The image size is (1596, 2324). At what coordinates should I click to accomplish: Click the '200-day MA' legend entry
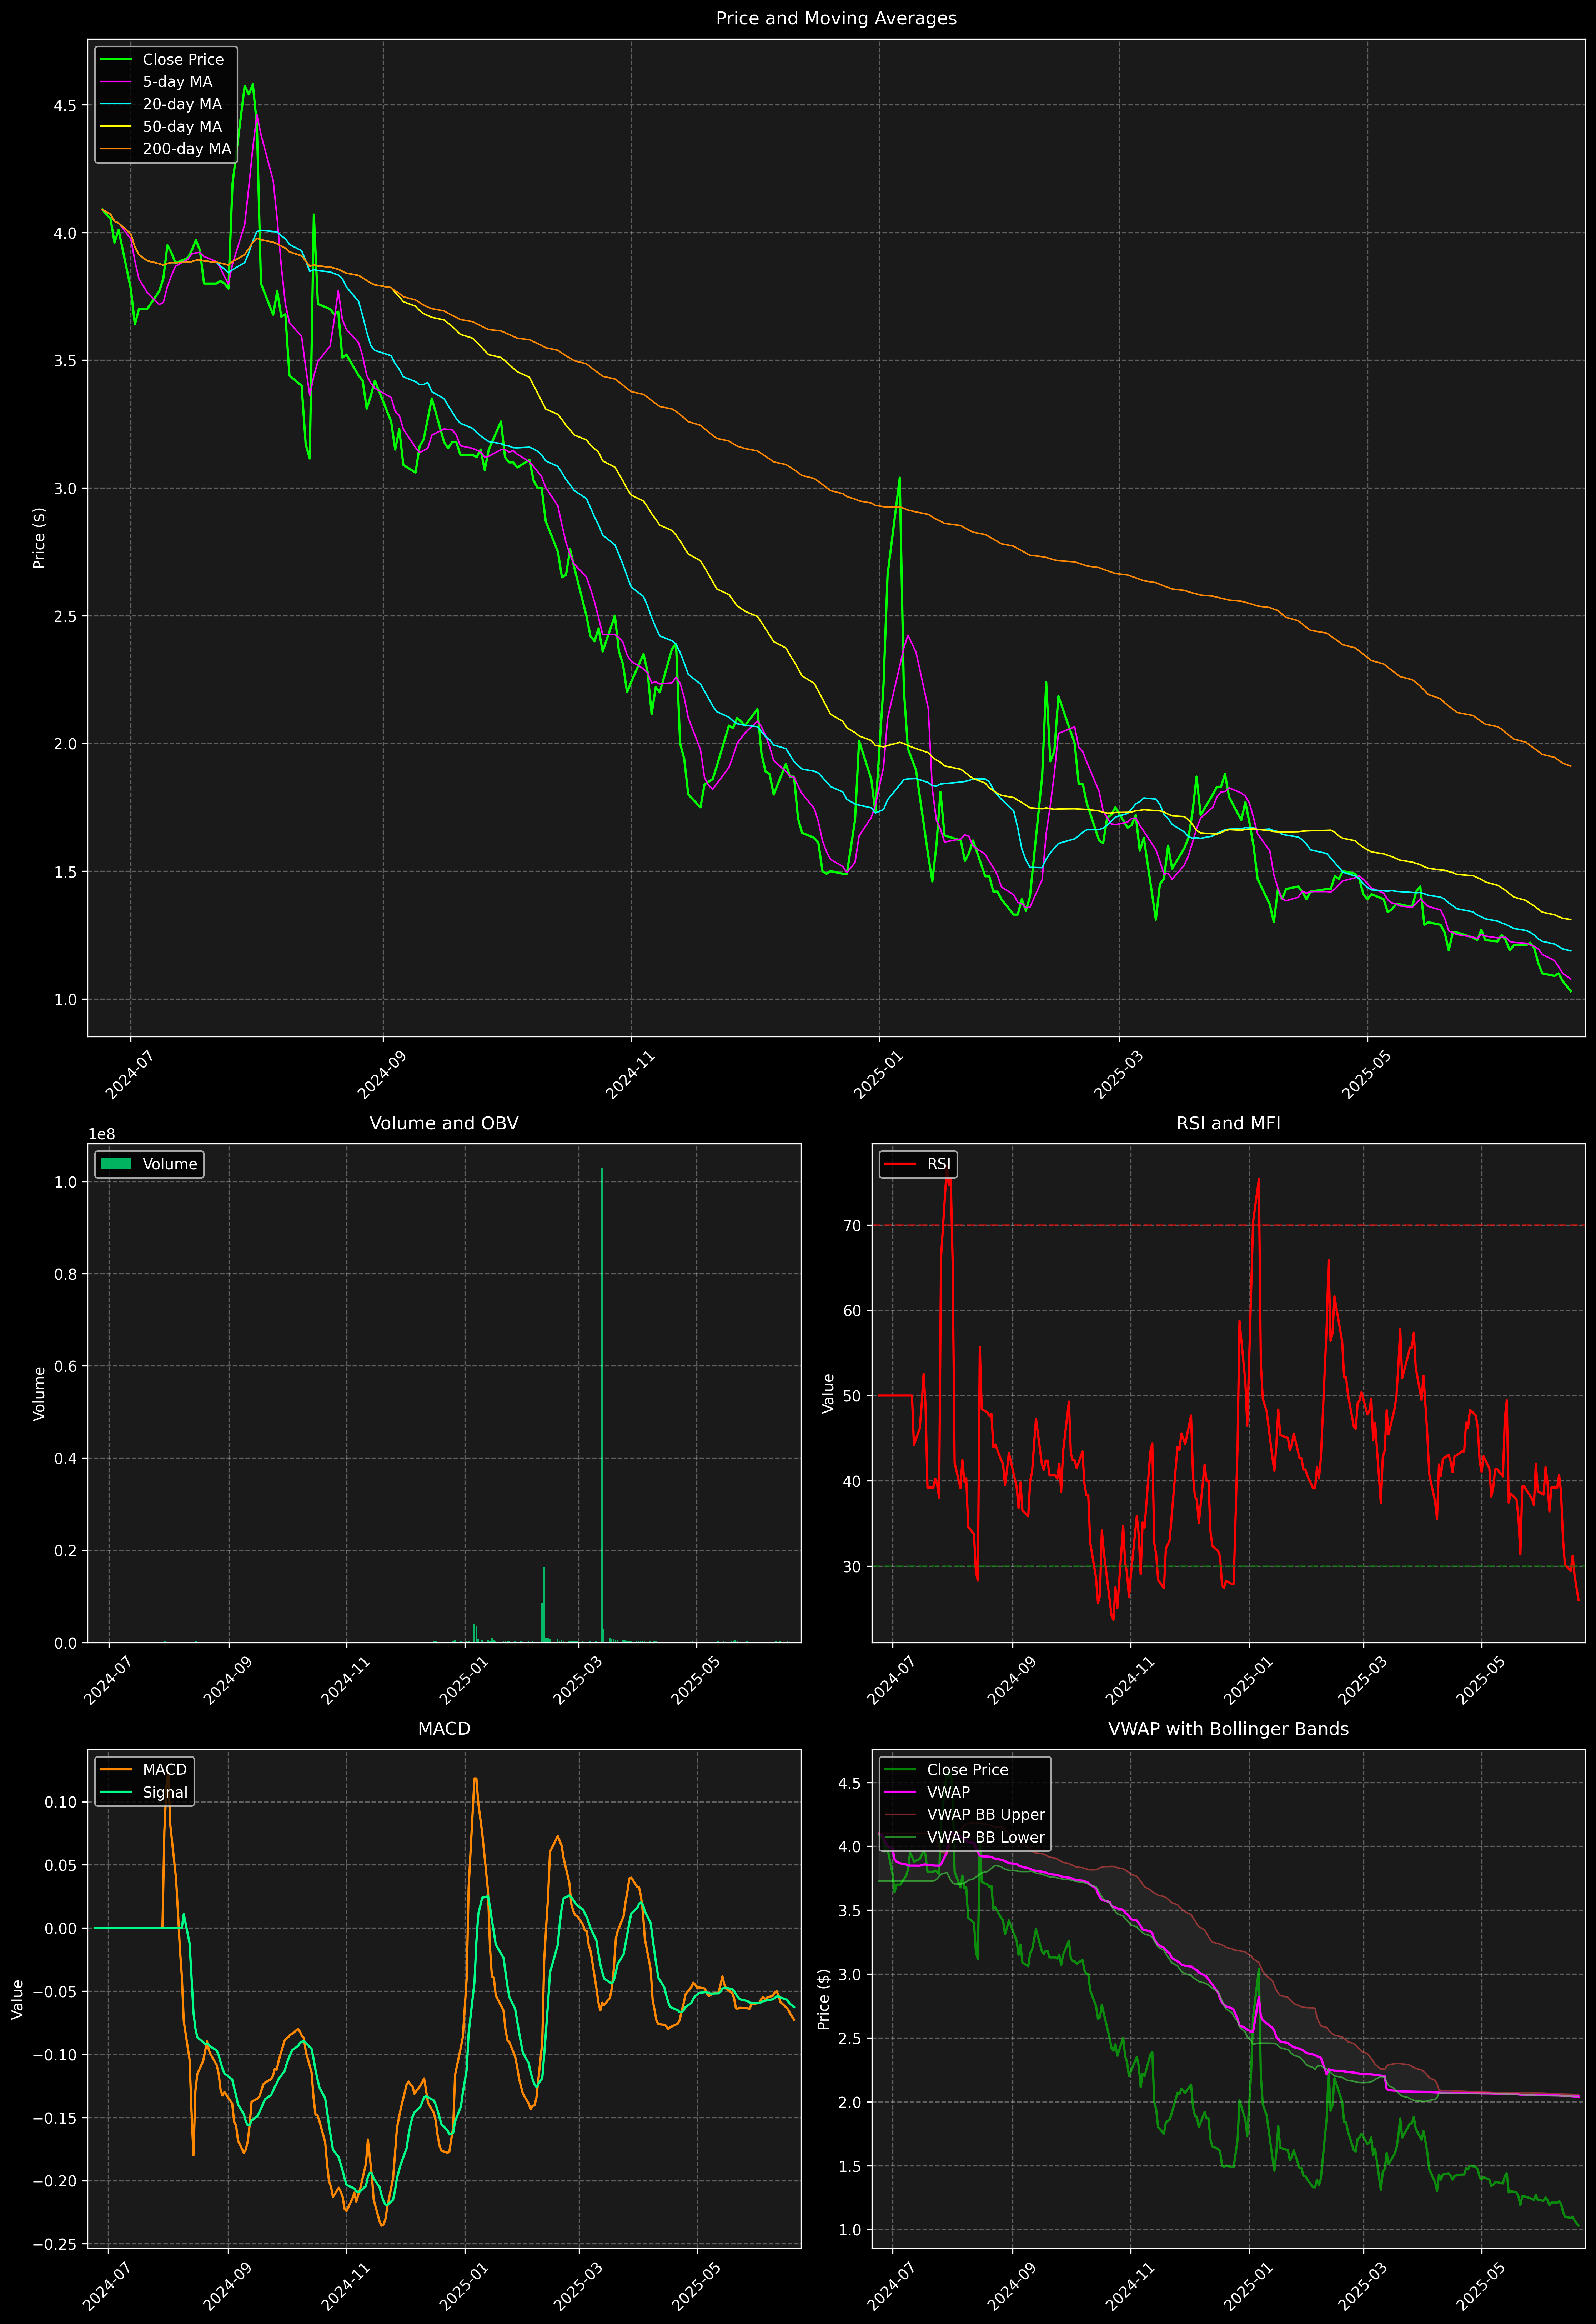tap(187, 149)
